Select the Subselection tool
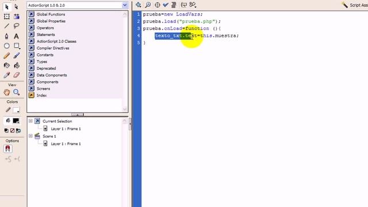Viewport: 368px width, 207px height. [16, 7]
